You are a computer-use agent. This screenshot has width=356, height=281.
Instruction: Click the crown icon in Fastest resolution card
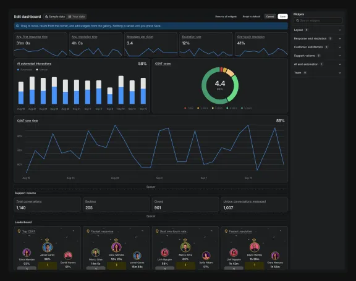[254, 240]
